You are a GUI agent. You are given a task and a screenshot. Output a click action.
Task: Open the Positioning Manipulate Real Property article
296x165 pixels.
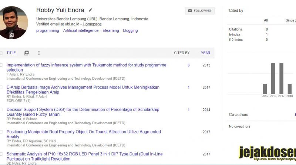(x=84, y=134)
